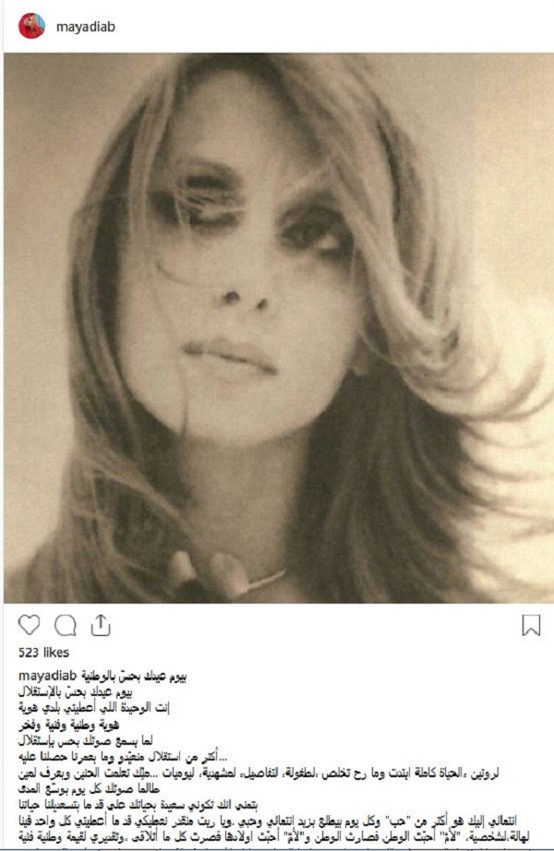Click caption line starting "أكثر من استقلال"

[122, 756]
